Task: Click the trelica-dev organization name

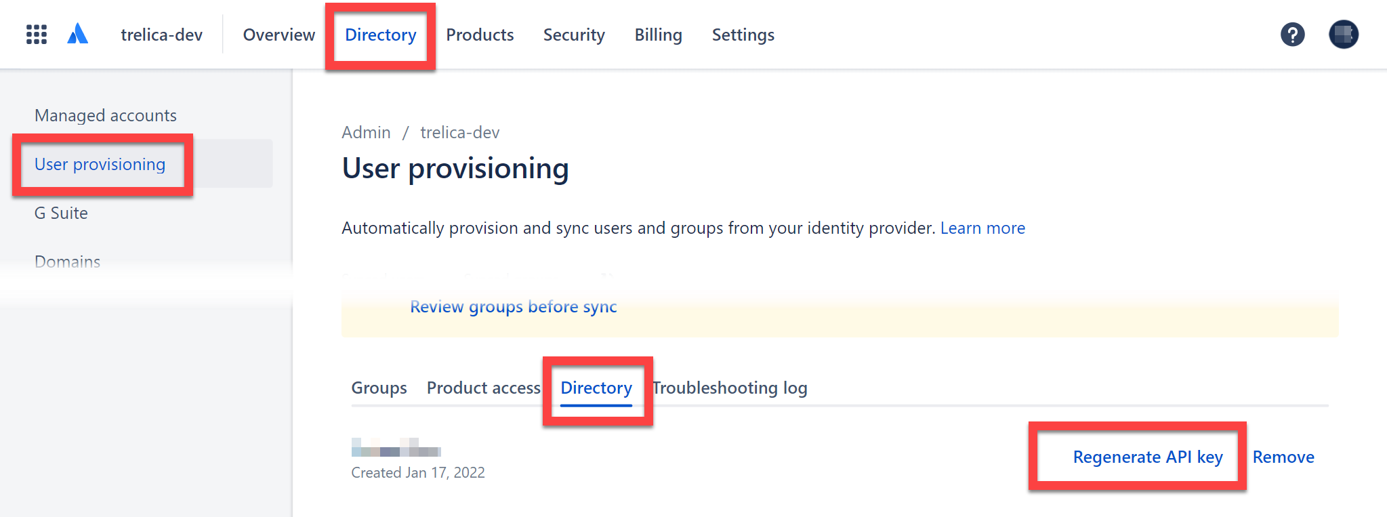Action: [x=161, y=35]
